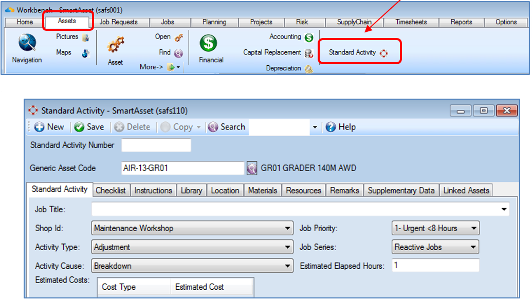532x300 pixels.
Task: Open the Projects ribbon tab
Action: [261, 22]
